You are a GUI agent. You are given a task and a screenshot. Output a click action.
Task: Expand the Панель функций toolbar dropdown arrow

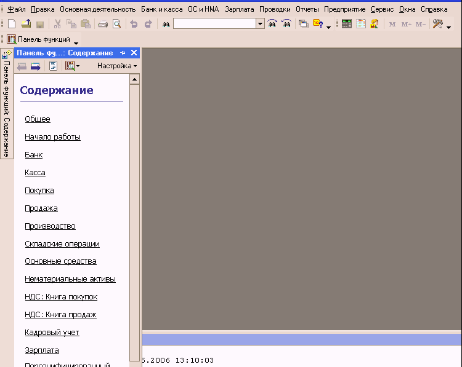(x=76, y=43)
